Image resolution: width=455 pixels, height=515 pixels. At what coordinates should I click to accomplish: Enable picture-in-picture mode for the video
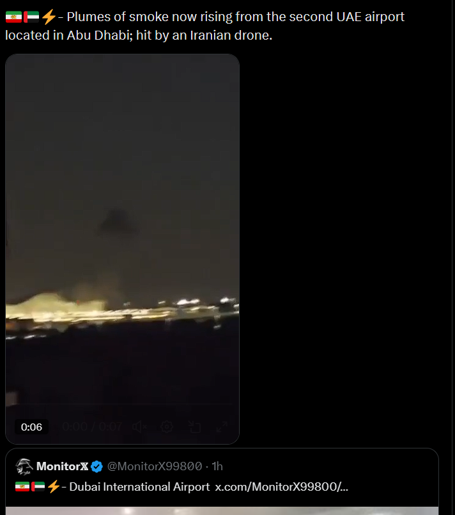[194, 427]
